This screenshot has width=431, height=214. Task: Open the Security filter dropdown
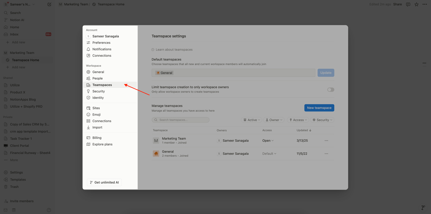[x=322, y=120]
